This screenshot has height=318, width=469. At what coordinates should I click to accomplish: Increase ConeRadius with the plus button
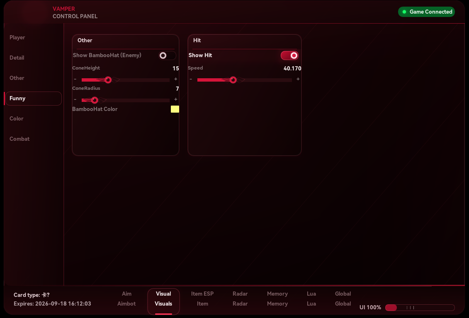175,99
